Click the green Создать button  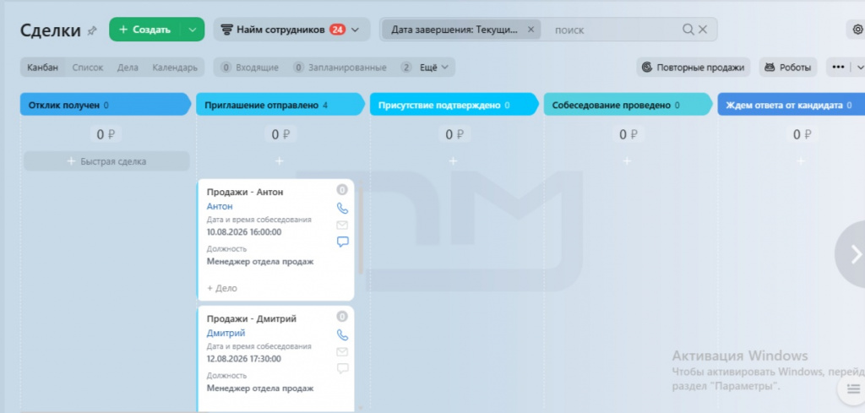click(144, 30)
